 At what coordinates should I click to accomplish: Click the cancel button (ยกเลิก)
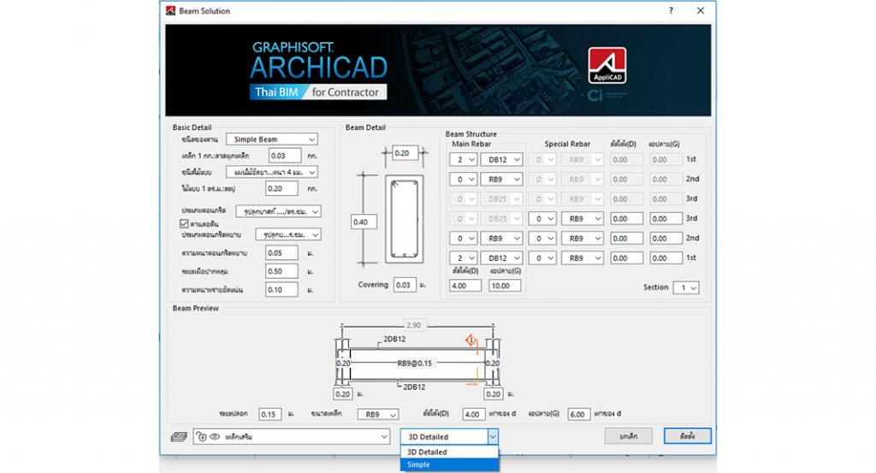(x=629, y=436)
